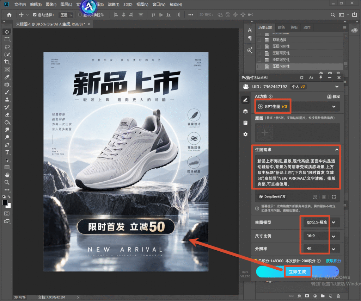
Task: Open the GPT生图 function dropdown
Action: (297, 106)
